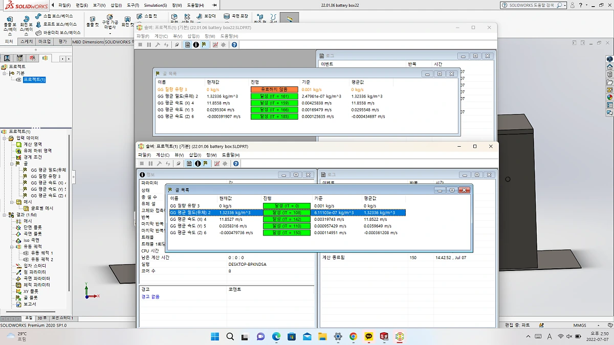This screenshot has width=614, height=345.
Task: Click the taskbar search magnifier
Action: point(230,336)
